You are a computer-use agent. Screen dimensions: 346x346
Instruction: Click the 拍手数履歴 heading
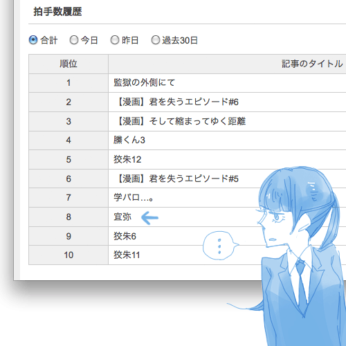[57, 11]
